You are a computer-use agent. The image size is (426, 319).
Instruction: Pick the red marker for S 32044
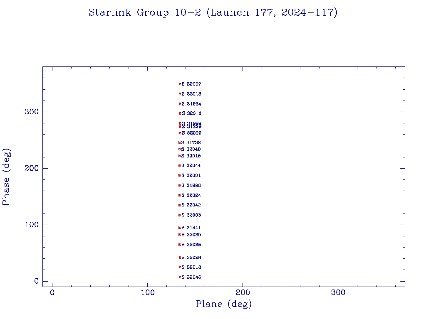point(180,165)
